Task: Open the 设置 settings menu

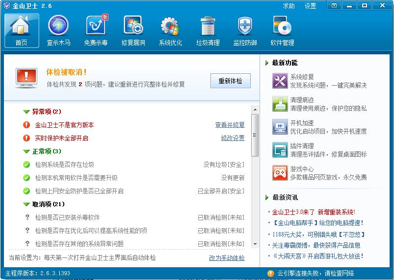Action: click(310, 6)
